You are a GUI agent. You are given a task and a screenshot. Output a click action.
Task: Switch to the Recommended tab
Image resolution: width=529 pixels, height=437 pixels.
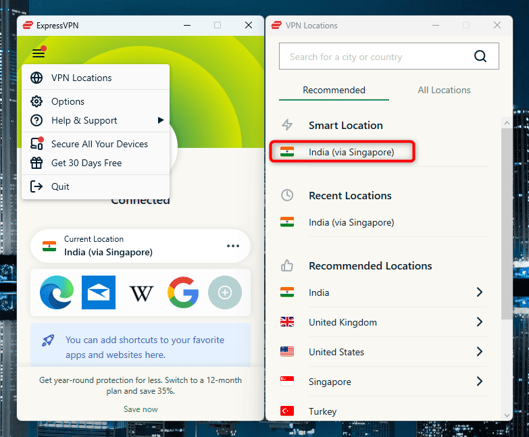pyautogui.click(x=334, y=90)
